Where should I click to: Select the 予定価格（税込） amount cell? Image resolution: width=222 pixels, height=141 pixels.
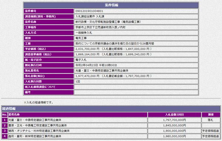pos(136,49)
